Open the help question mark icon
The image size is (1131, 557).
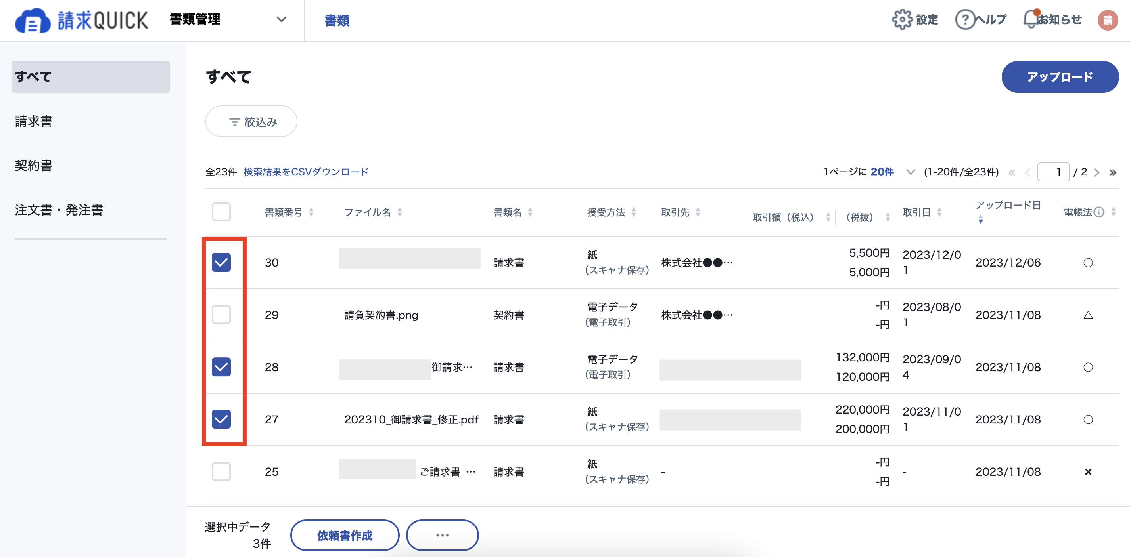click(964, 20)
